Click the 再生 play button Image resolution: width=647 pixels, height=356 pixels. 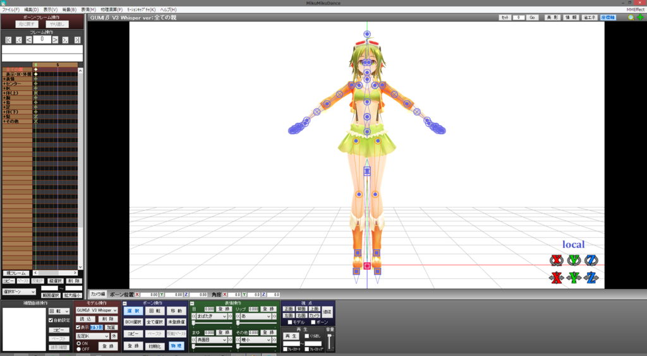pyautogui.click(x=290, y=336)
